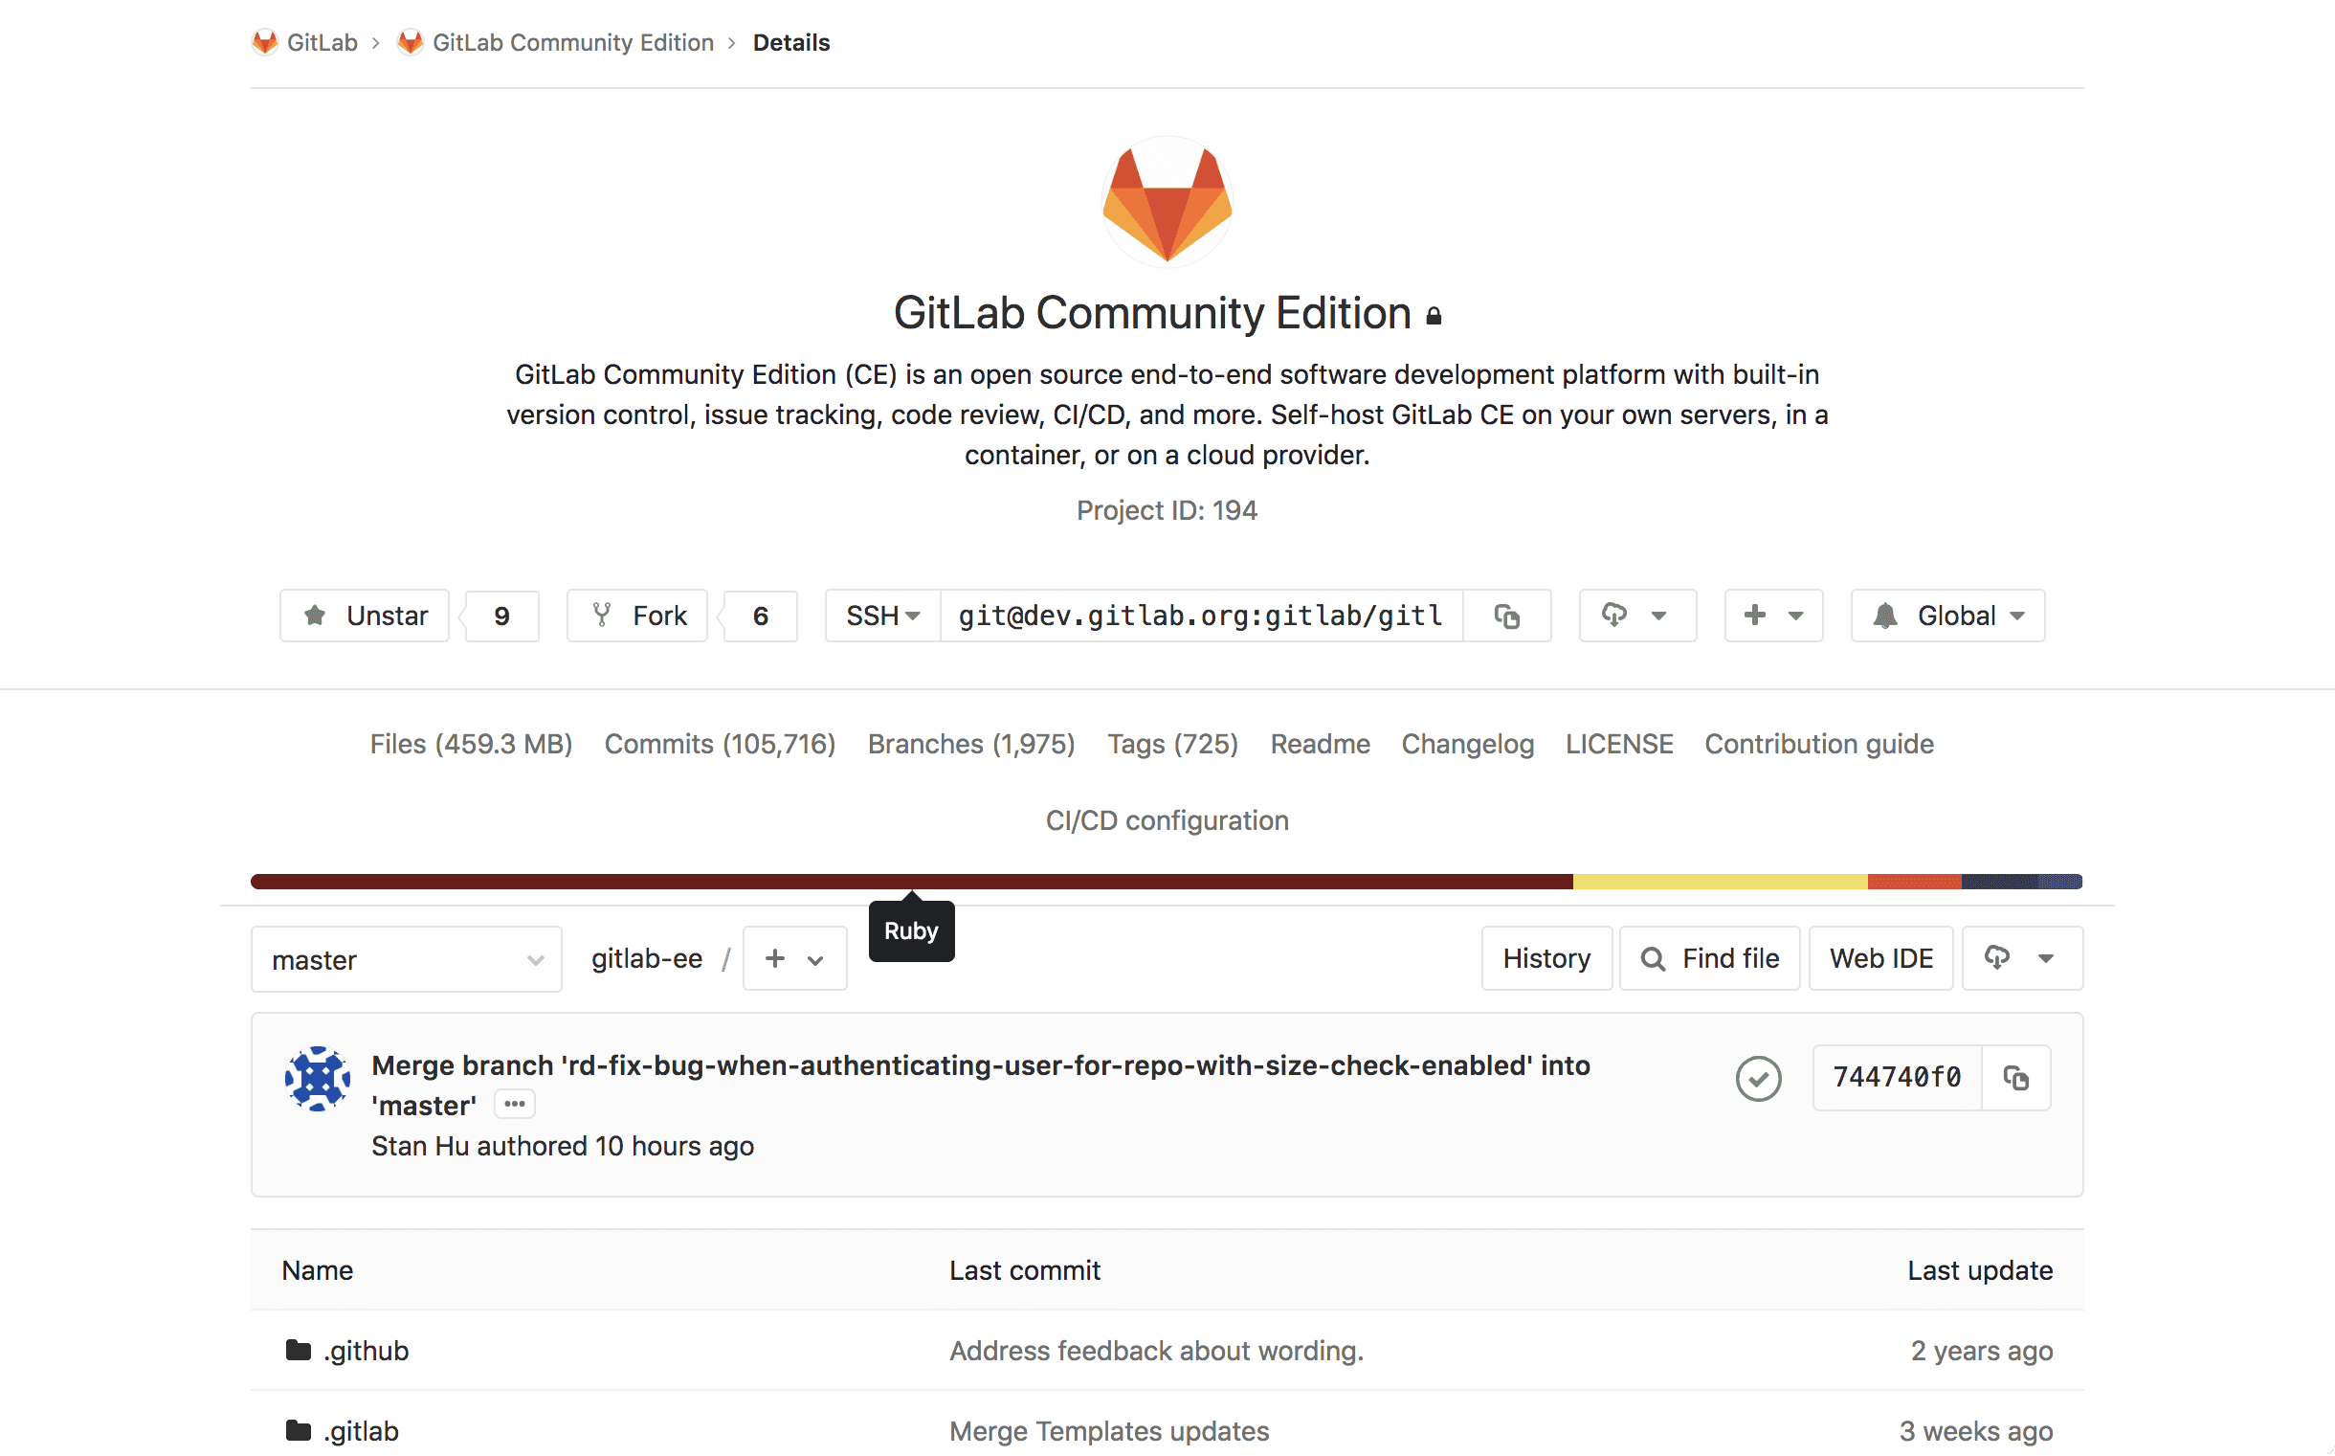Screen dimensions: 2335x1456
Task: Click the Ruby segment of the language bar
Action: [911, 879]
